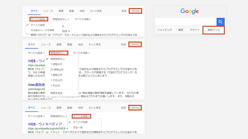Open the フライト tab under the search box
Image resolution: width=248 pixels, height=139 pixels.
click(194, 30)
